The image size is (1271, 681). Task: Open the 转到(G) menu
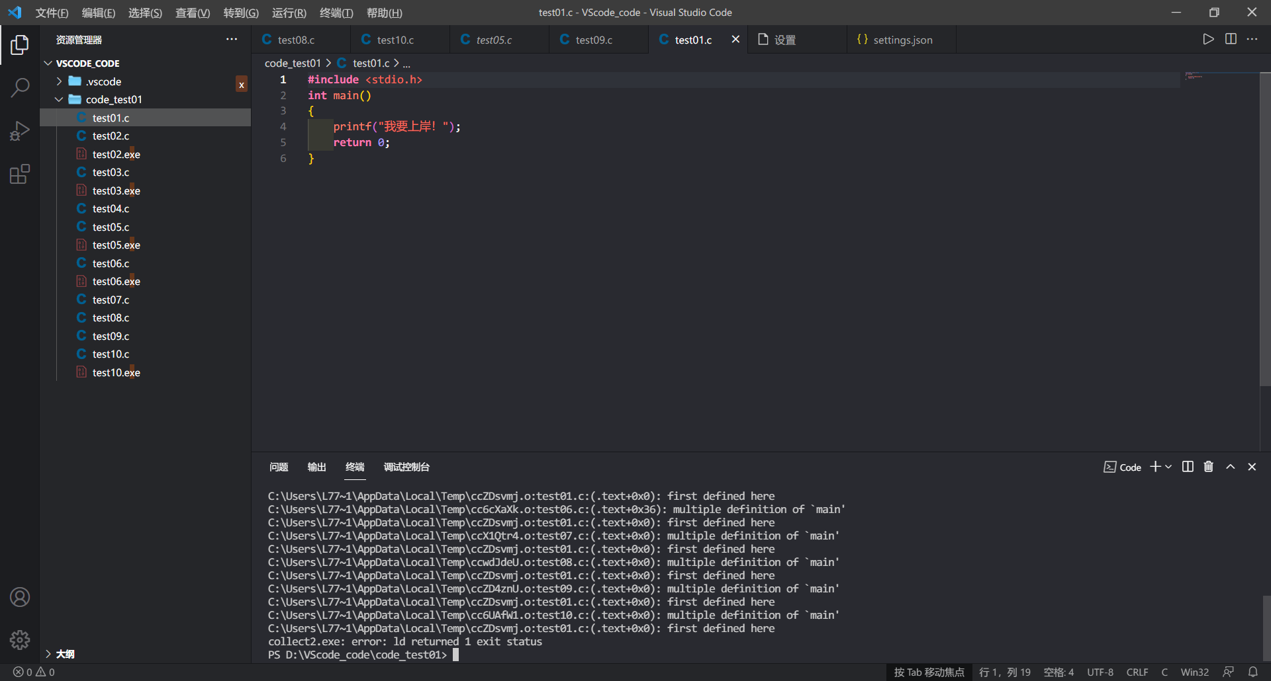(241, 13)
